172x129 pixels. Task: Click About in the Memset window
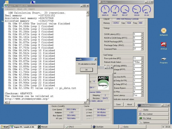pos(129,105)
